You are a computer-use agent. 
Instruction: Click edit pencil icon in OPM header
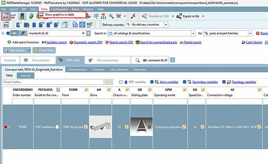185,90
